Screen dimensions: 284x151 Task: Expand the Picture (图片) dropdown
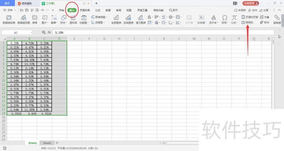click(48, 23)
